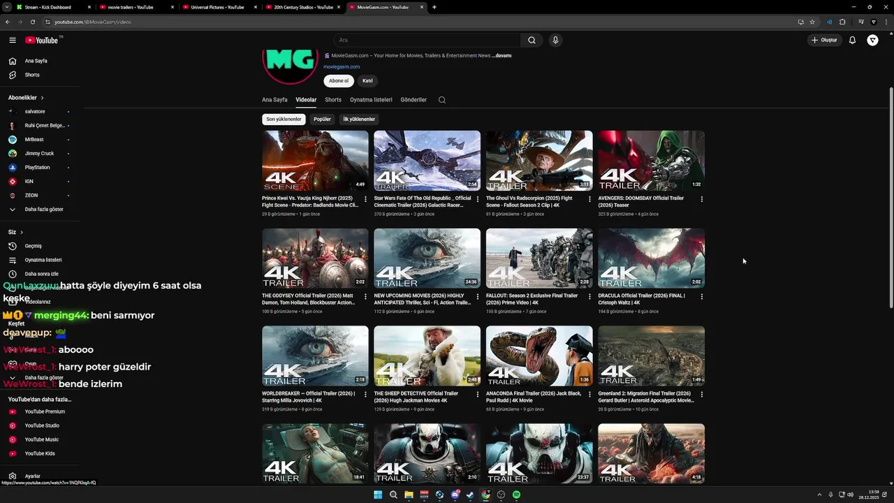Image resolution: width=894 pixels, height=503 pixels.
Task: Open options menu for DRACULA Official Trailer
Action: (x=702, y=297)
